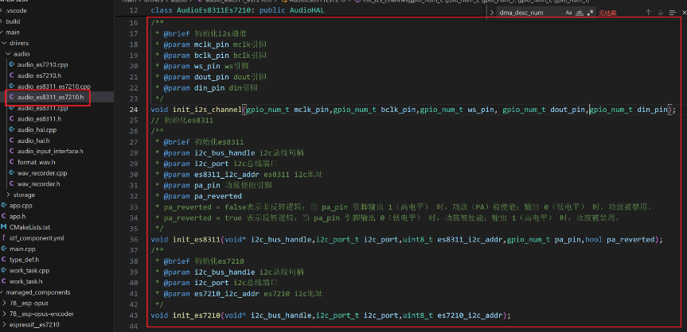Click init_es7210 function name on line 43

pyautogui.click(x=196, y=315)
